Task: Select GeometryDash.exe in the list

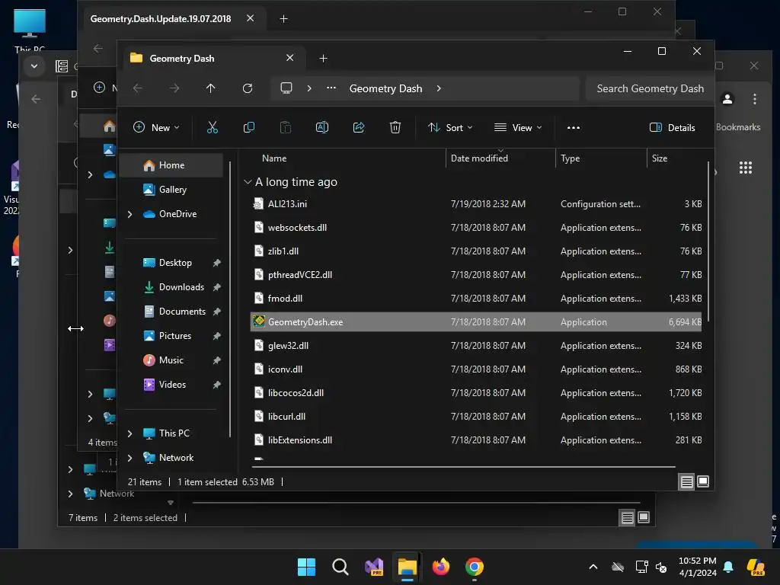Action: [x=477, y=322]
